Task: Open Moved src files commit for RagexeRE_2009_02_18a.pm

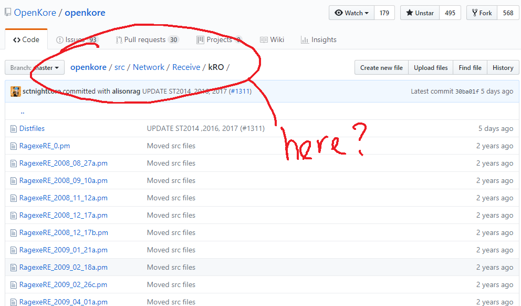Action: pyautogui.click(x=171, y=267)
